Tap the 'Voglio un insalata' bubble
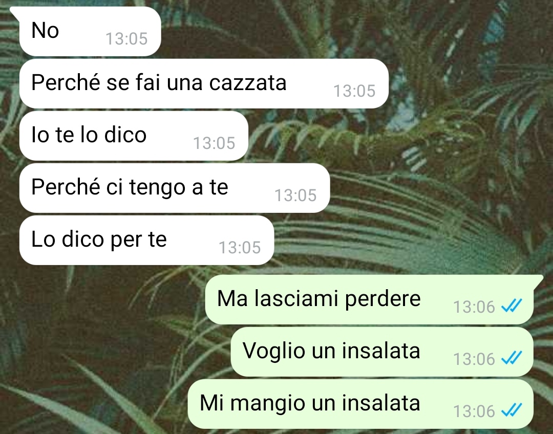The width and height of the screenshot is (553, 434). tap(382, 352)
